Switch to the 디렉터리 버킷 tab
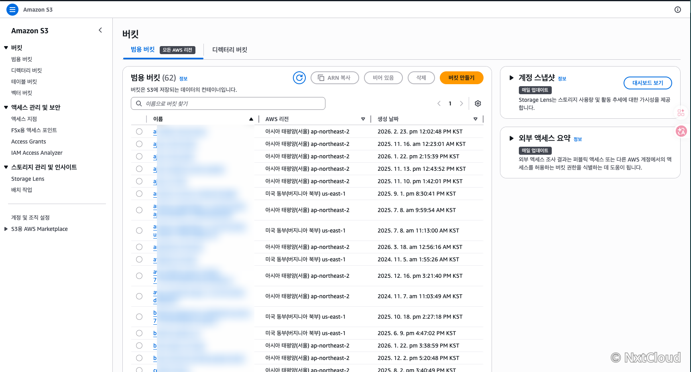The image size is (691, 372). click(230, 50)
